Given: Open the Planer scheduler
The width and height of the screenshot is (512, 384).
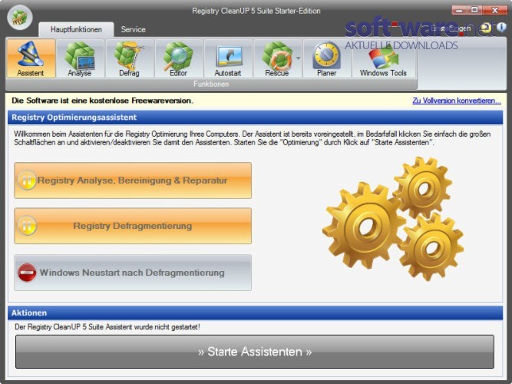Looking at the screenshot, I should (x=326, y=58).
